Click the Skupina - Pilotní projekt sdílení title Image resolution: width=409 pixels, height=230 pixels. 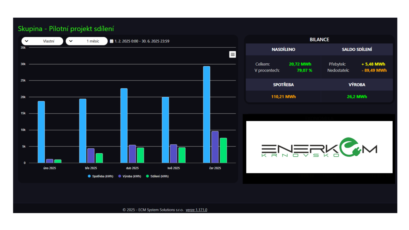tap(66, 29)
